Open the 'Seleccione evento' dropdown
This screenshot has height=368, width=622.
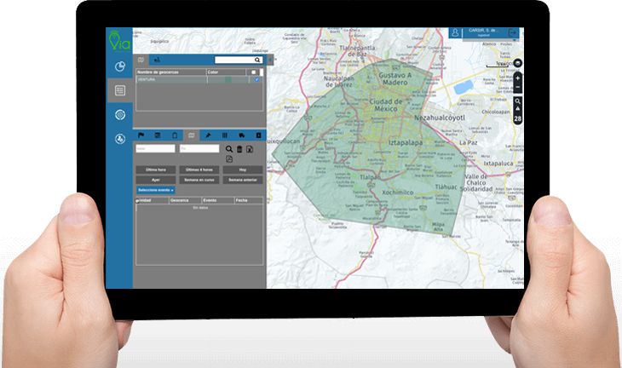tap(155, 189)
